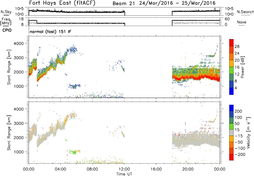Image resolution: width=254 pixels, height=176 pixels.
Task: Click the 'Fort Hays East (fitACF)' title
Action: (x=62, y=3)
